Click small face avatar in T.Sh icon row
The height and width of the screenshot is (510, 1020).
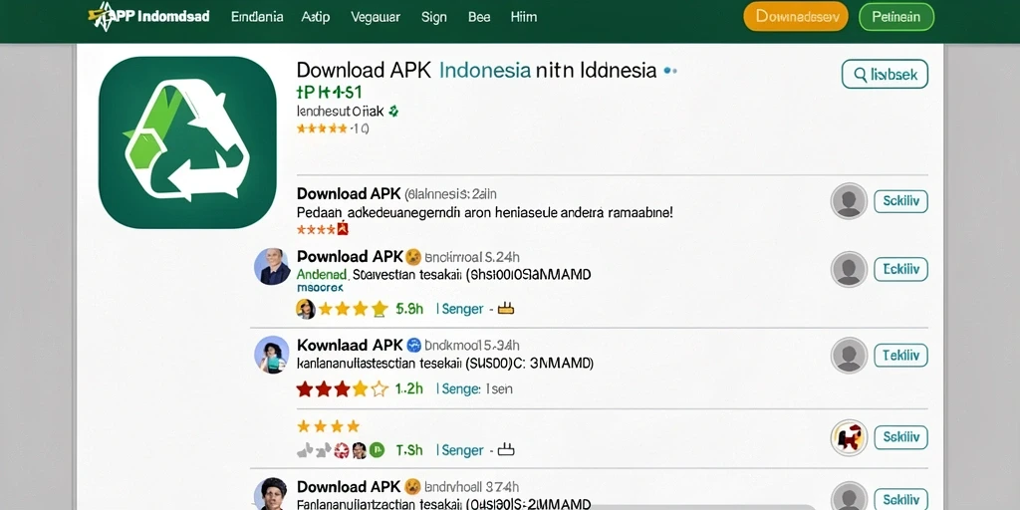click(x=359, y=450)
